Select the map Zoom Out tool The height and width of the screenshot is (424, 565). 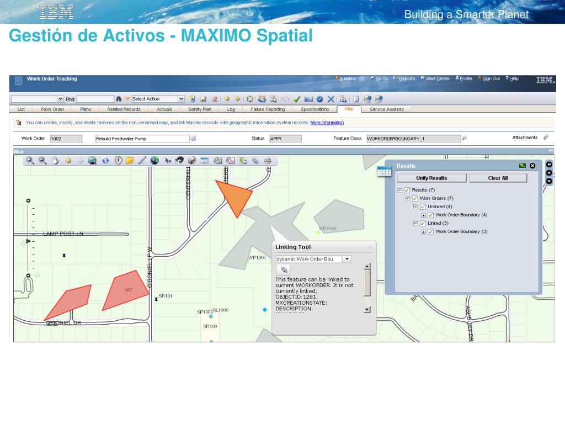click(x=43, y=161)
